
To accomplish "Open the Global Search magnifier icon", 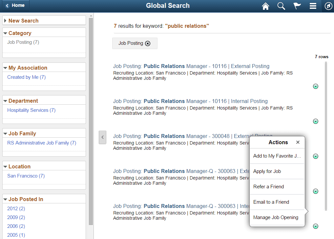I will [x=281, y=6].
